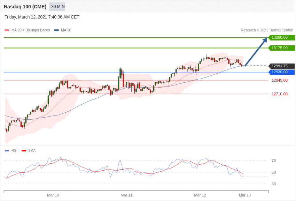Click the Research Trading Central copyright text
The height and width of the screenshot is (201, 296).
pyautogui.click(x=267, y=30)
